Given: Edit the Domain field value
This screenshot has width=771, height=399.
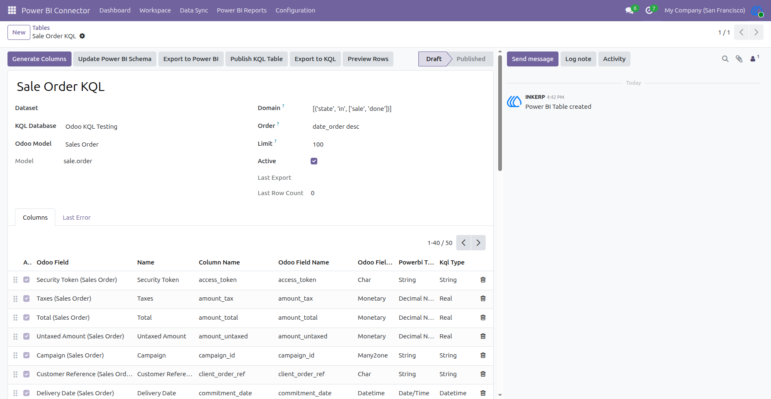Looking at the screenshot, I should pyautogui.click(x=399, y=109).
